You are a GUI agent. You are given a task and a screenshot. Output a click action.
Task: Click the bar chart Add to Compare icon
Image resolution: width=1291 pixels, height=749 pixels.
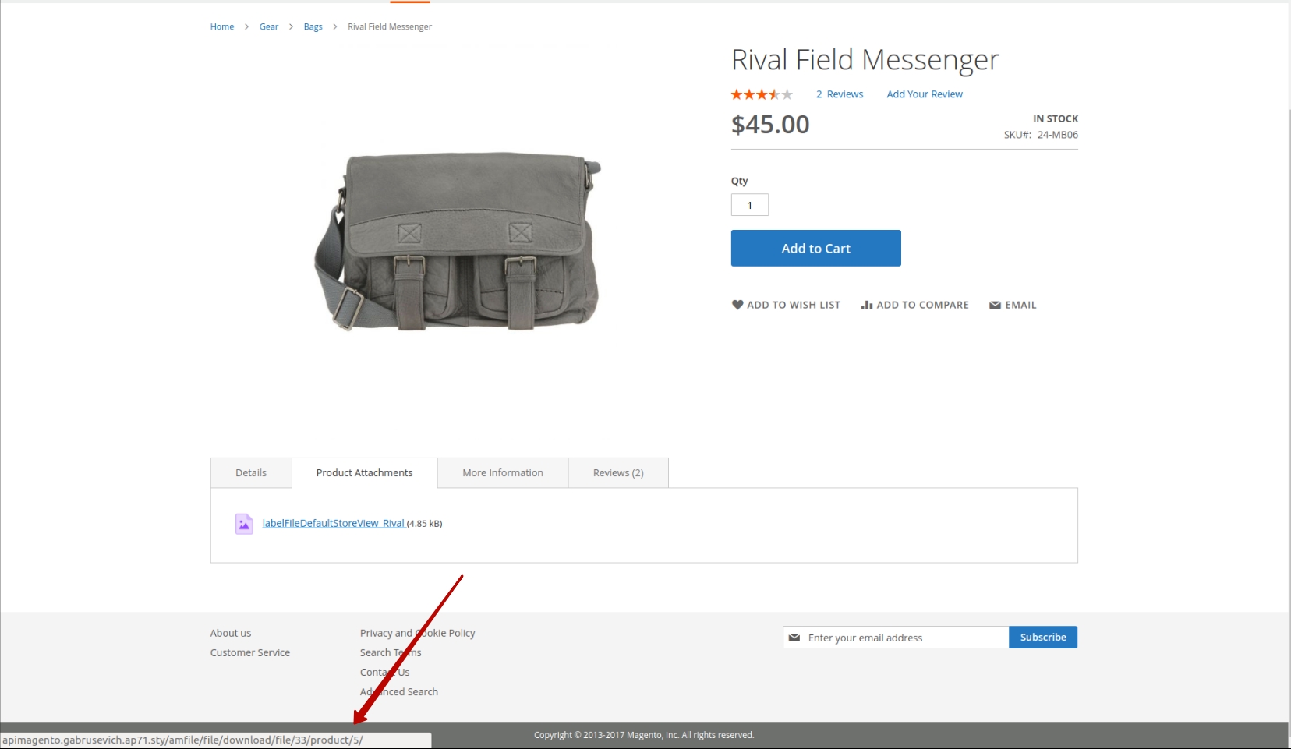click(866, 305)
